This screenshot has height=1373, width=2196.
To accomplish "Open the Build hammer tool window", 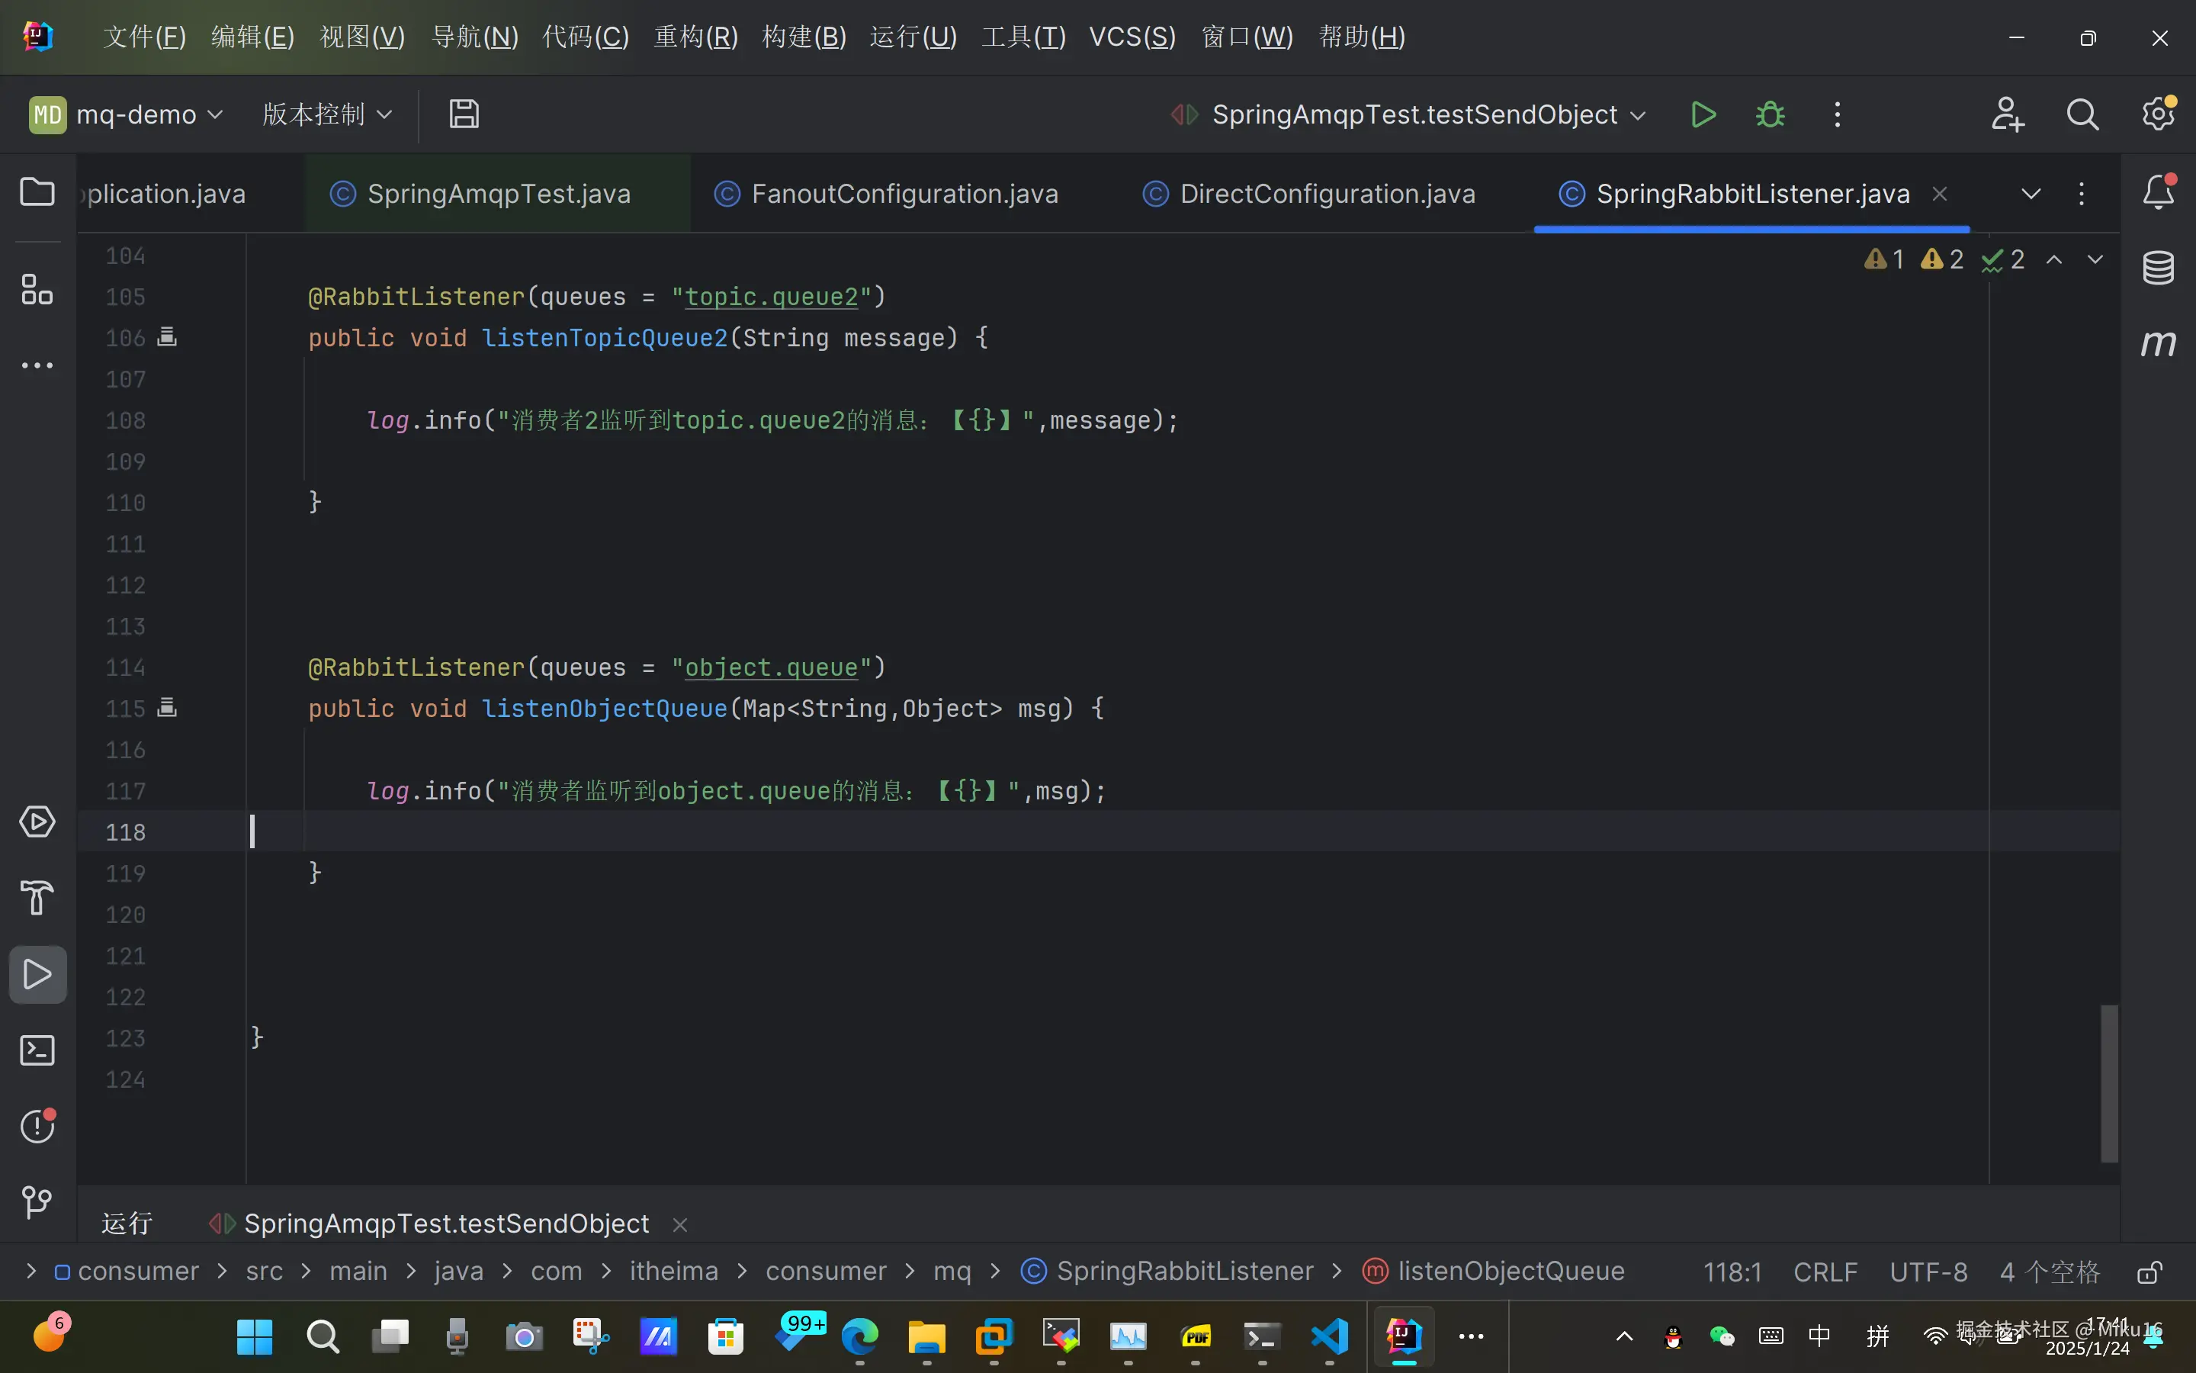I will [37, 898].
